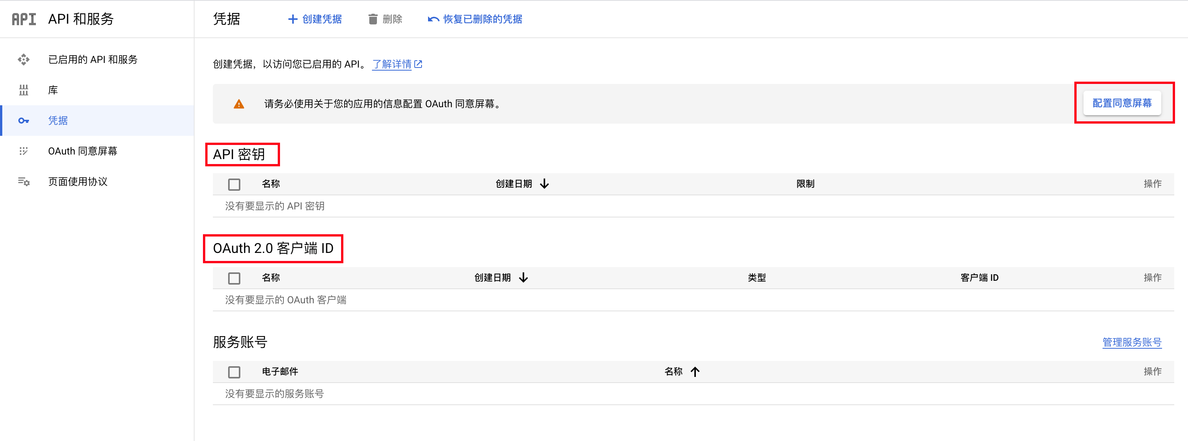
Task: Toggle the 服务账号 select-all checkbox
Action: coord(234,372)
